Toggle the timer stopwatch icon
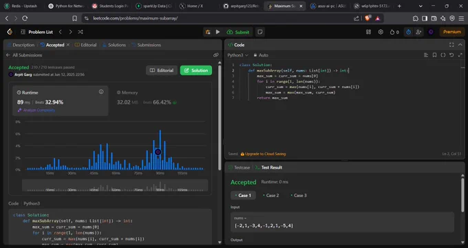 (x=409, y=32)
